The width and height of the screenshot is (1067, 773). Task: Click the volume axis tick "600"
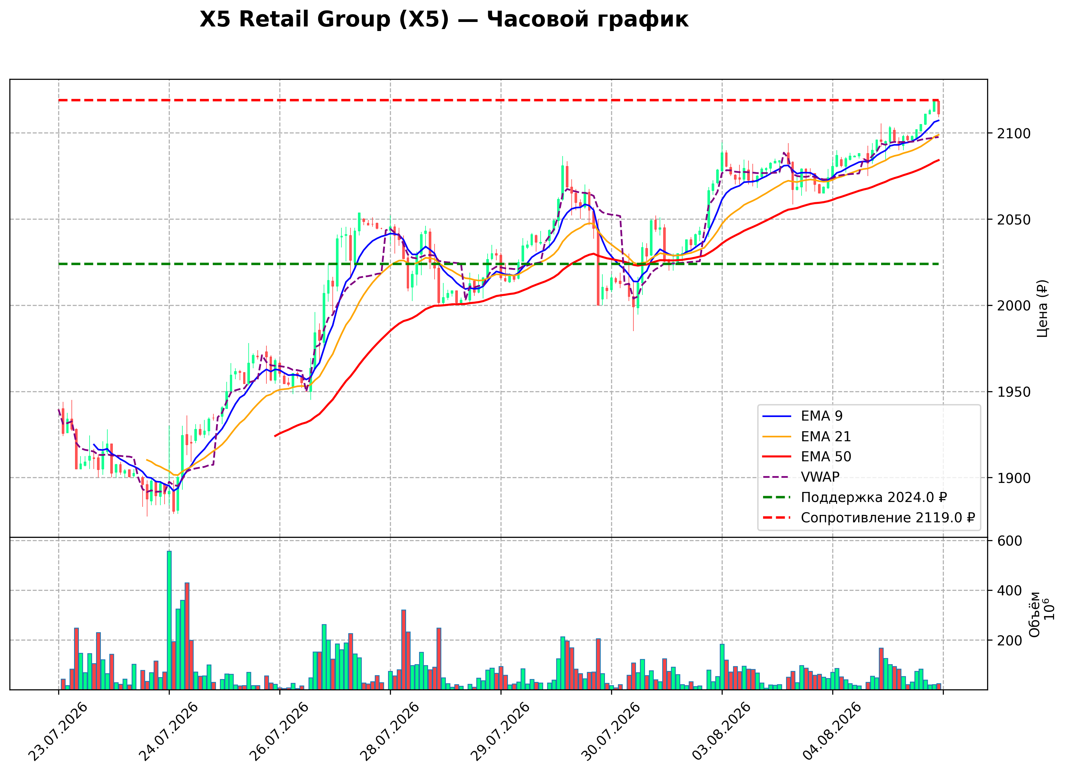click(1009, 541)
